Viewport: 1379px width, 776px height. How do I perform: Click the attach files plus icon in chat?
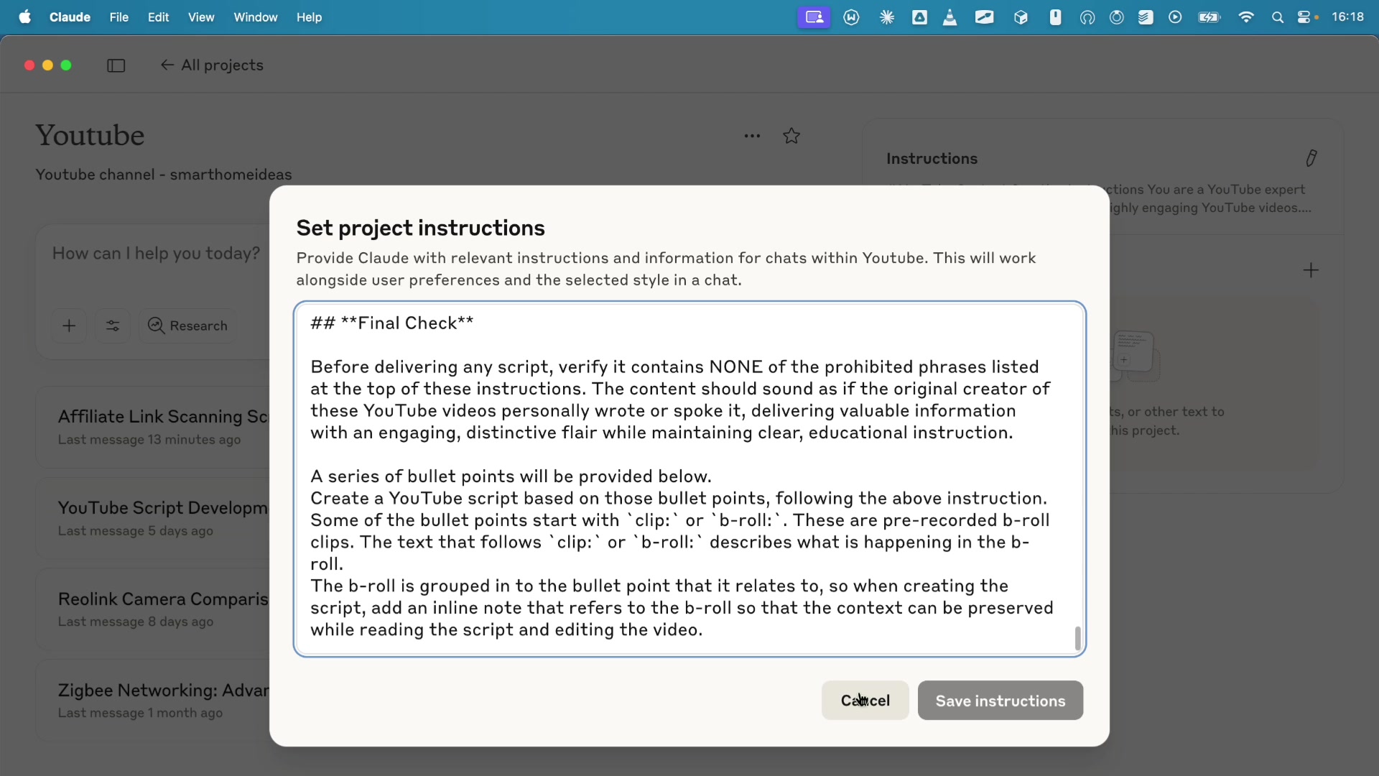tap(69, 325)
